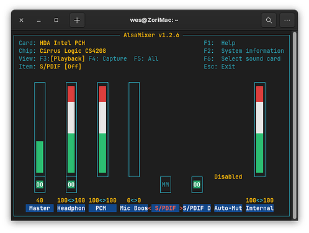Screen dimensions: 309x233
Task: Toggle the Headphone mute indicator
Action: click(x=71, y=185)
